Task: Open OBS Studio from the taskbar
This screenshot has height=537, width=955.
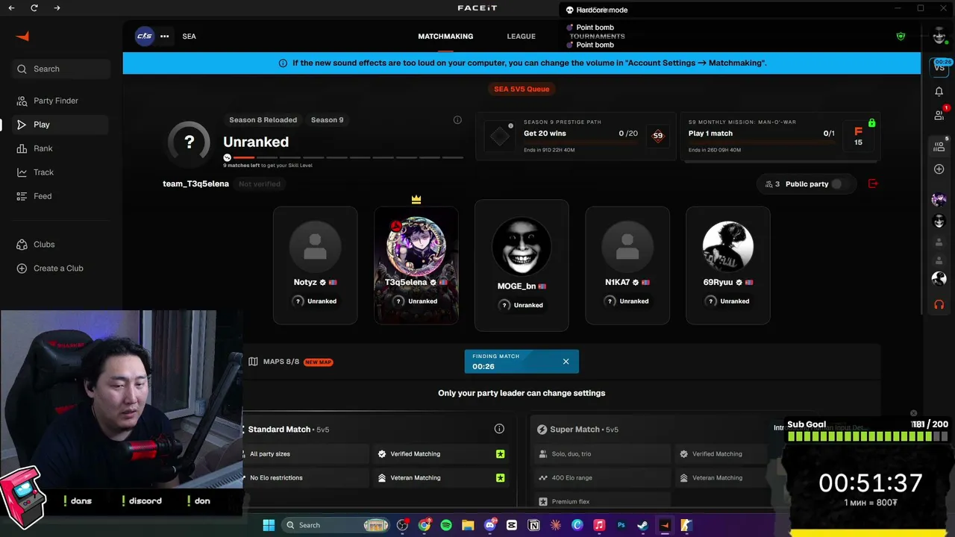Action: point(403,525)
